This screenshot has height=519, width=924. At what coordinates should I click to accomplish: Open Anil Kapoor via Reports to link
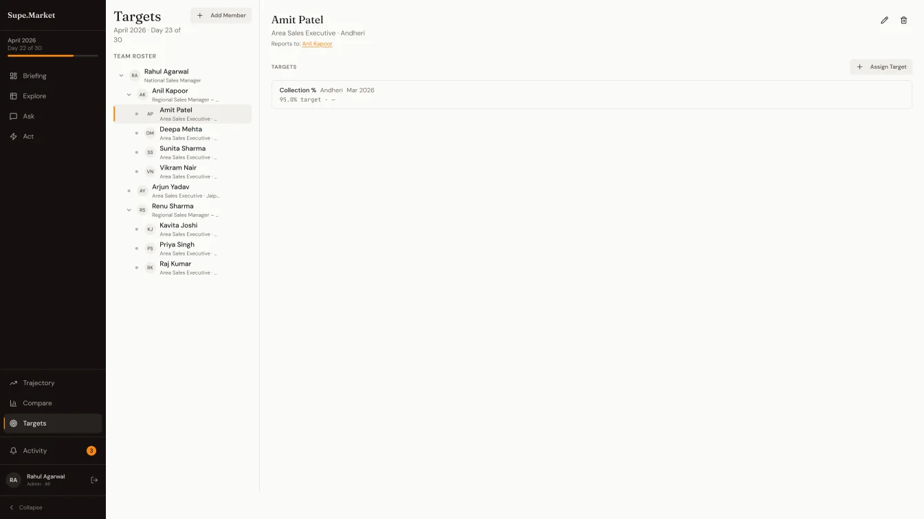click(x=317, y=43)
